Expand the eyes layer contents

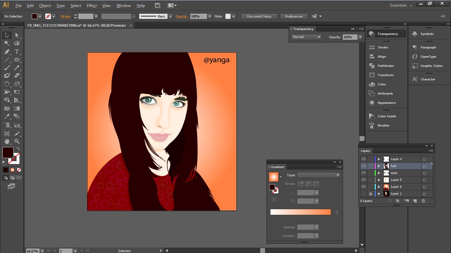379,173
